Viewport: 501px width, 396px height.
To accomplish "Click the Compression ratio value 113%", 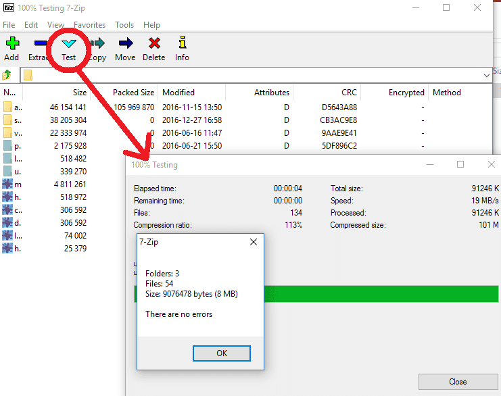I will coord(293,225).
